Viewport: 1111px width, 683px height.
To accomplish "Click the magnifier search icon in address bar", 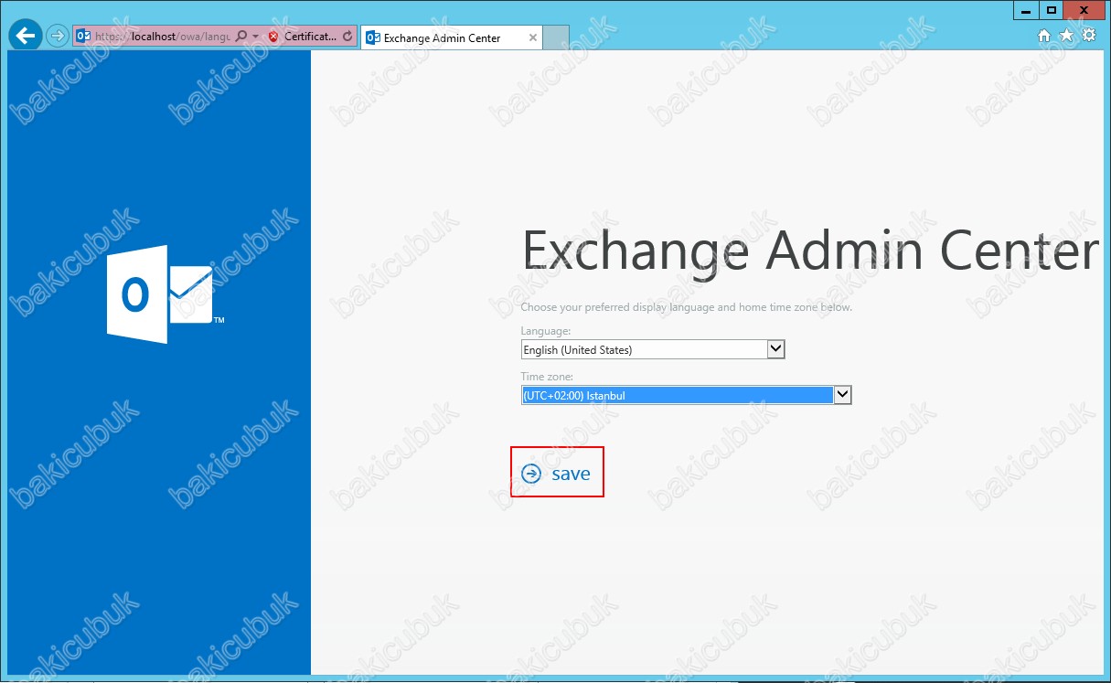I will coord(241,37).
